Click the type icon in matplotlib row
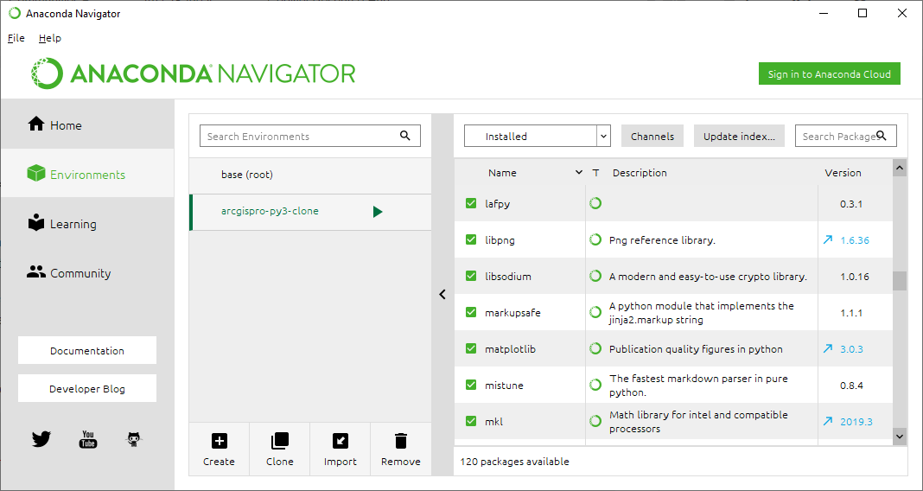The width and height of the screenshot is (923, 491). [595, 348]
